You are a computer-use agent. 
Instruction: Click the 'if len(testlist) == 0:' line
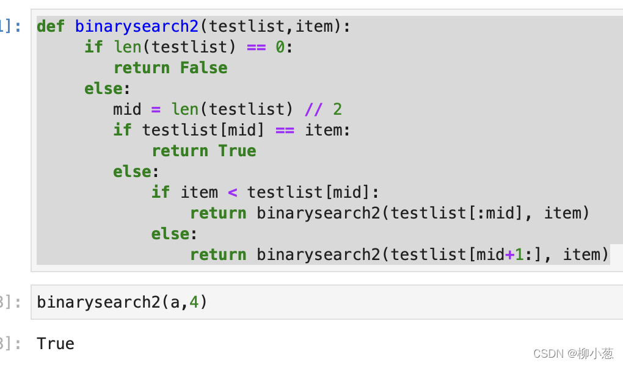tap(189, 47)
